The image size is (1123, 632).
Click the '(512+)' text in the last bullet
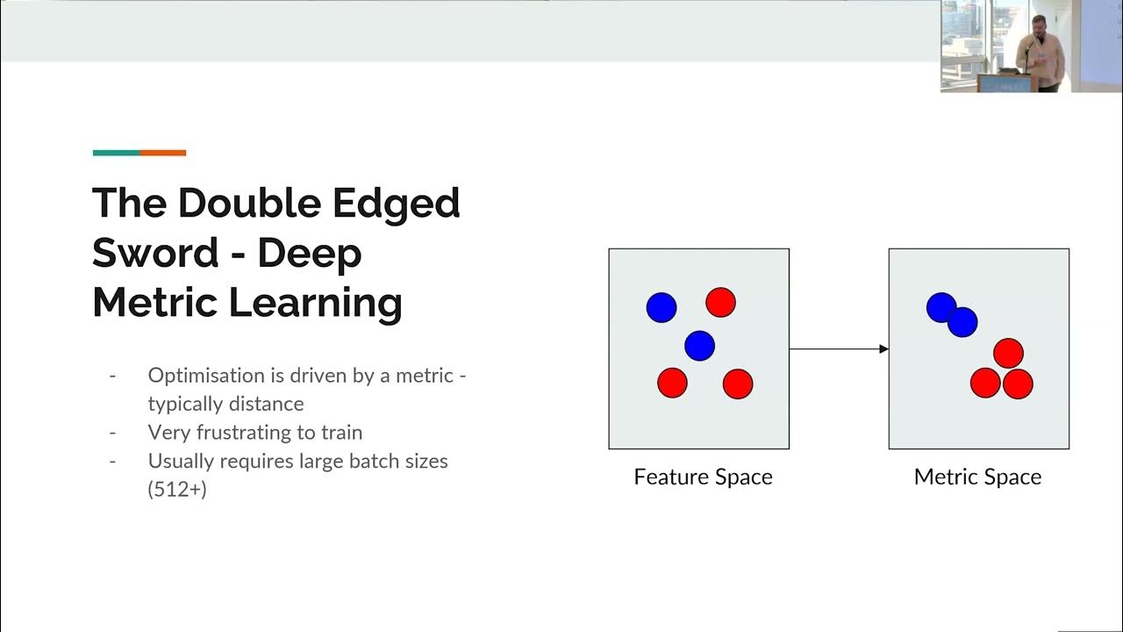click(177, 489)
